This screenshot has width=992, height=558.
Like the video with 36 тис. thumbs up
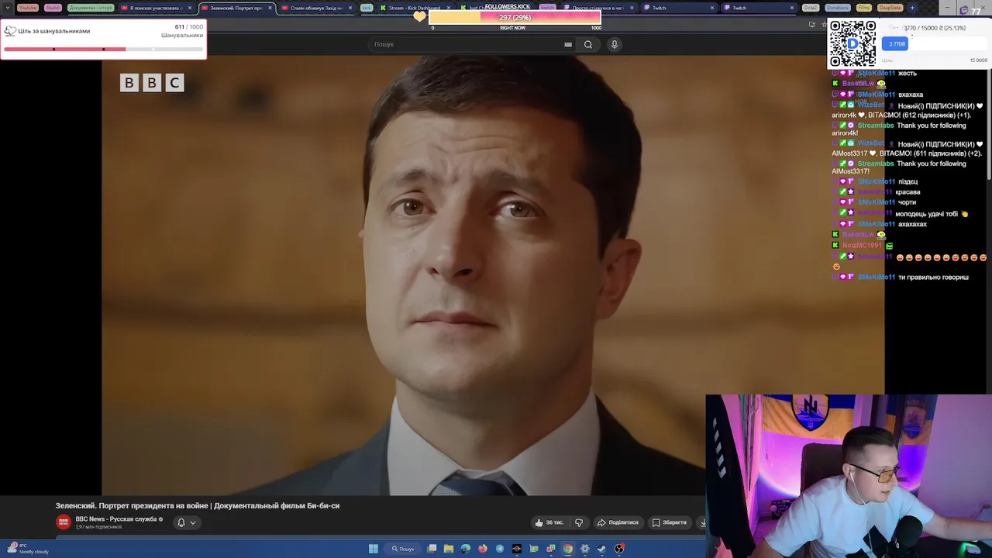click(549, 522)
